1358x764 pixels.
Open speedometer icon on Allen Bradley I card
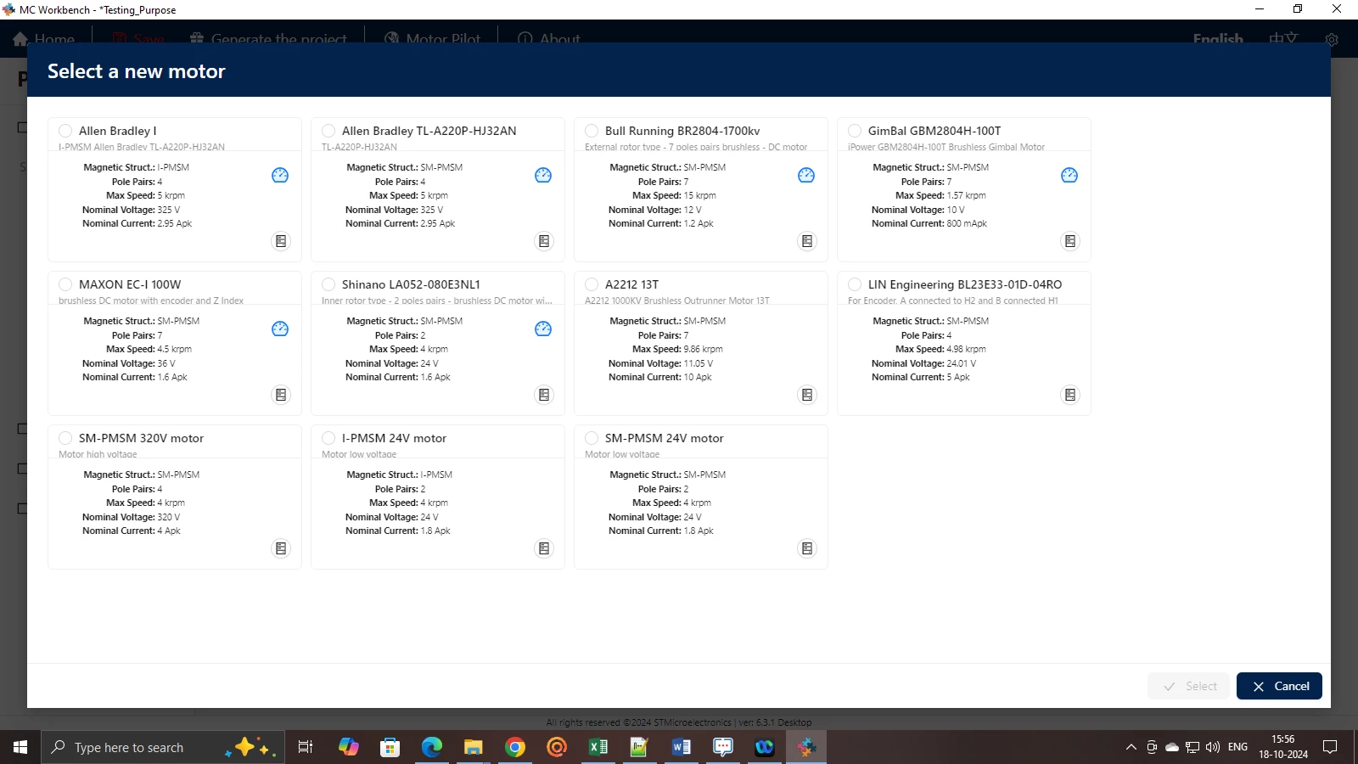280,175
